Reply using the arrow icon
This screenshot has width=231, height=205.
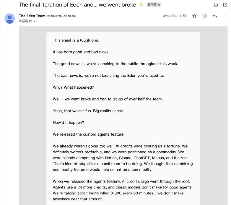pos(215,16)
